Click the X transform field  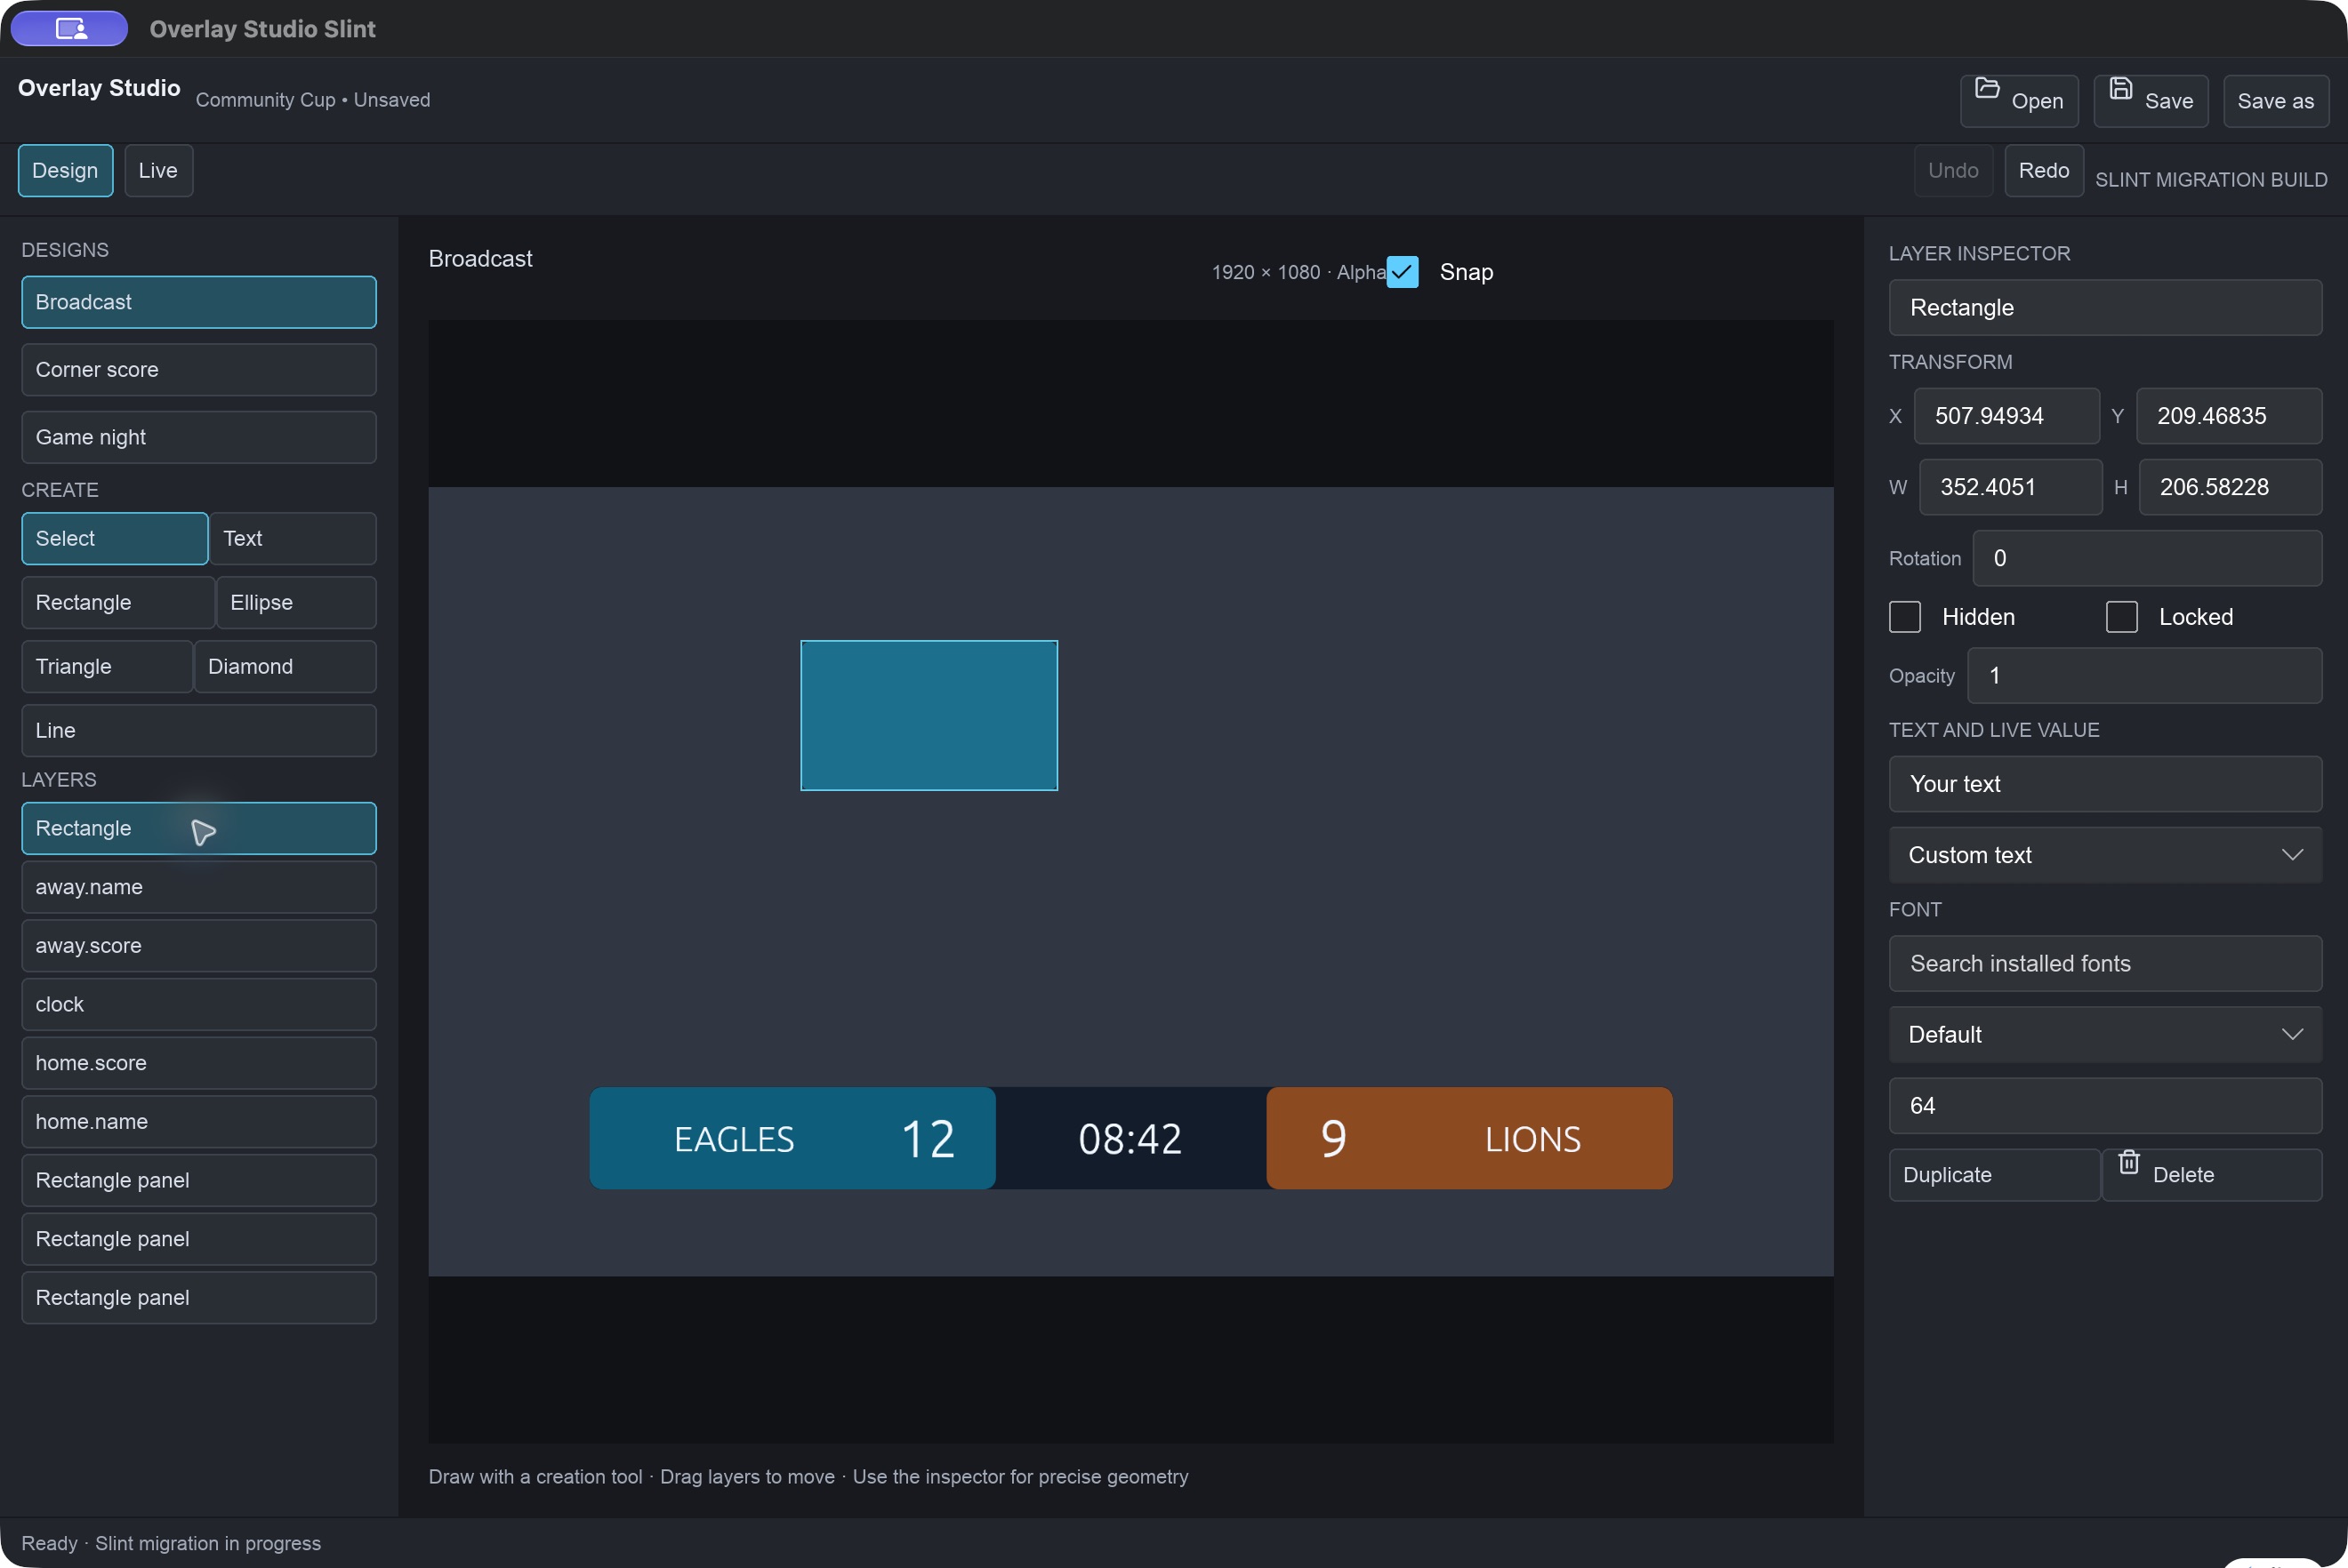[x=2006, y=416]
